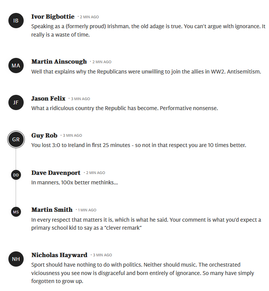
Task: Click the IB avatar for Ivor Bigbottie
Action: tap(16, 21)
